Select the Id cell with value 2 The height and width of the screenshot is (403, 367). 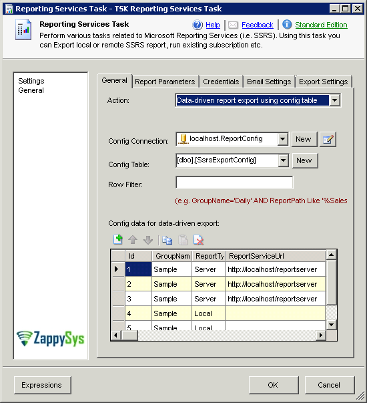[138, 284]
